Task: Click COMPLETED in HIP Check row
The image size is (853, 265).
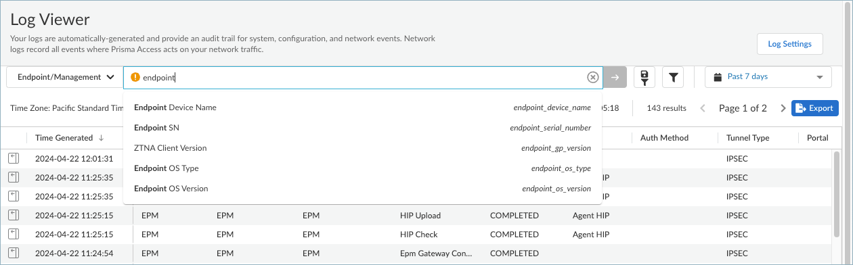Action: point(515,235)
